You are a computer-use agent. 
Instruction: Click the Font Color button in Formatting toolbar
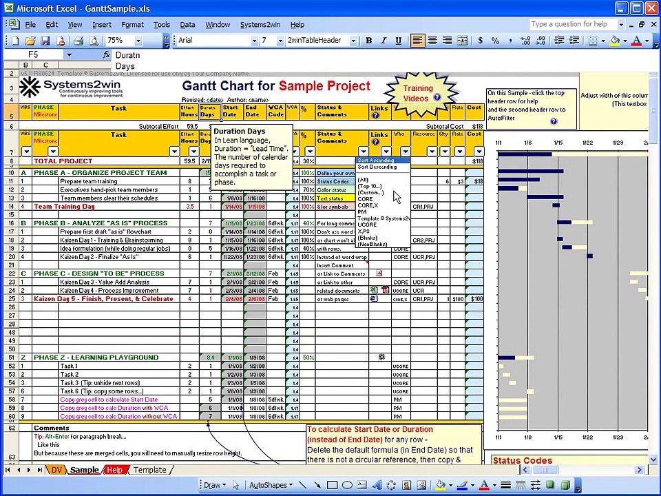(637, 41)
